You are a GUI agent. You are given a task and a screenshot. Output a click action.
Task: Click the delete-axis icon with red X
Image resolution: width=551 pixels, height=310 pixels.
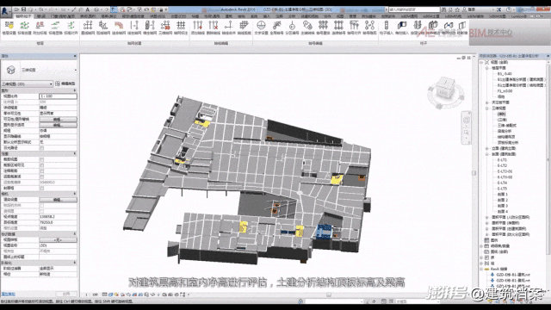pyautogui.click(x=213, y=25)
